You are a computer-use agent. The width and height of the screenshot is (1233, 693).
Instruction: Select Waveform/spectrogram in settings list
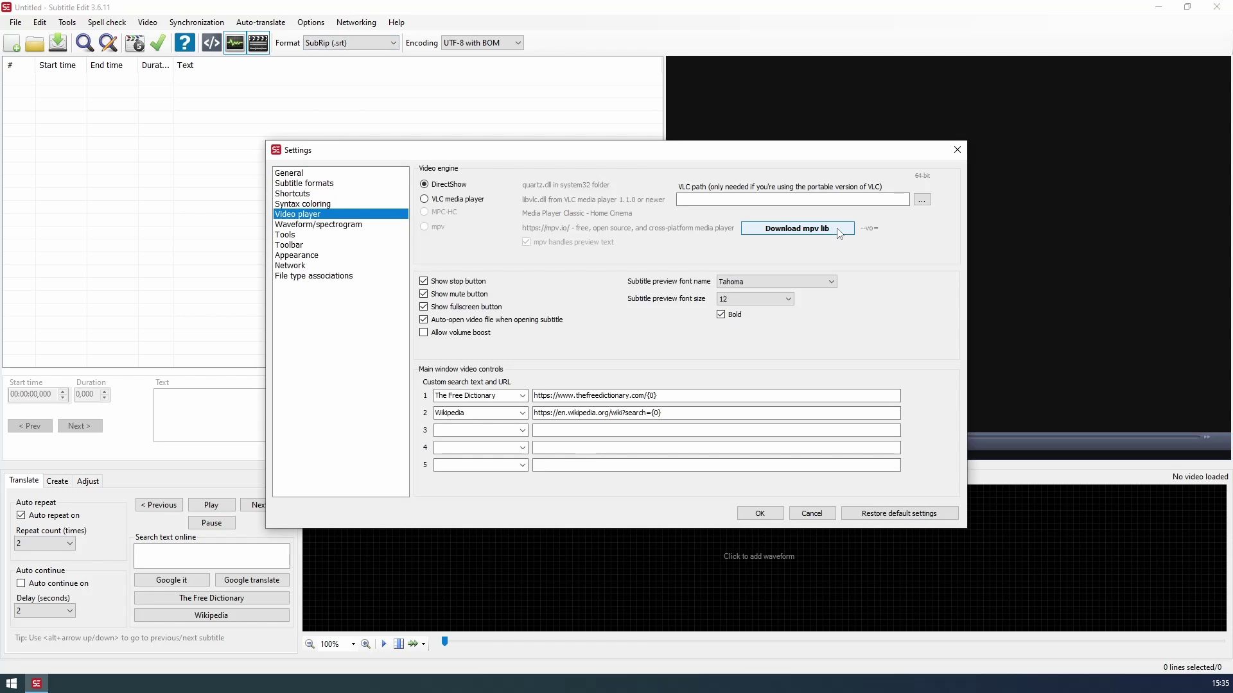click(319, 225)
